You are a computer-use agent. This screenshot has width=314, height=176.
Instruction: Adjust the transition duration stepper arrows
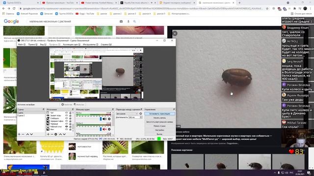tap(141, 117)
